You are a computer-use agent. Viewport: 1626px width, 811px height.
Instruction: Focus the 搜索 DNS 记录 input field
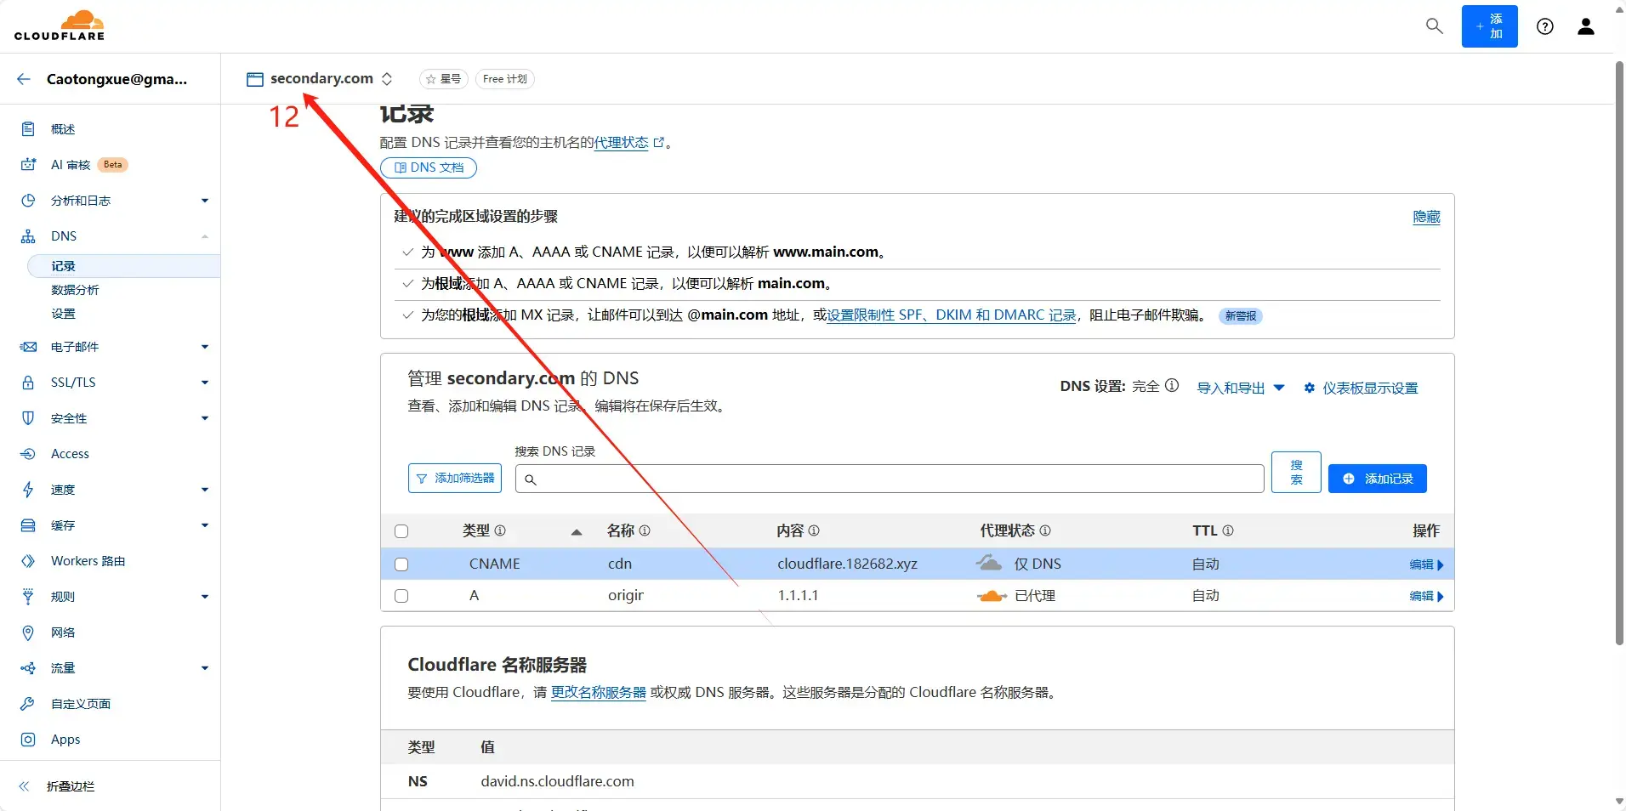point(890,479)
